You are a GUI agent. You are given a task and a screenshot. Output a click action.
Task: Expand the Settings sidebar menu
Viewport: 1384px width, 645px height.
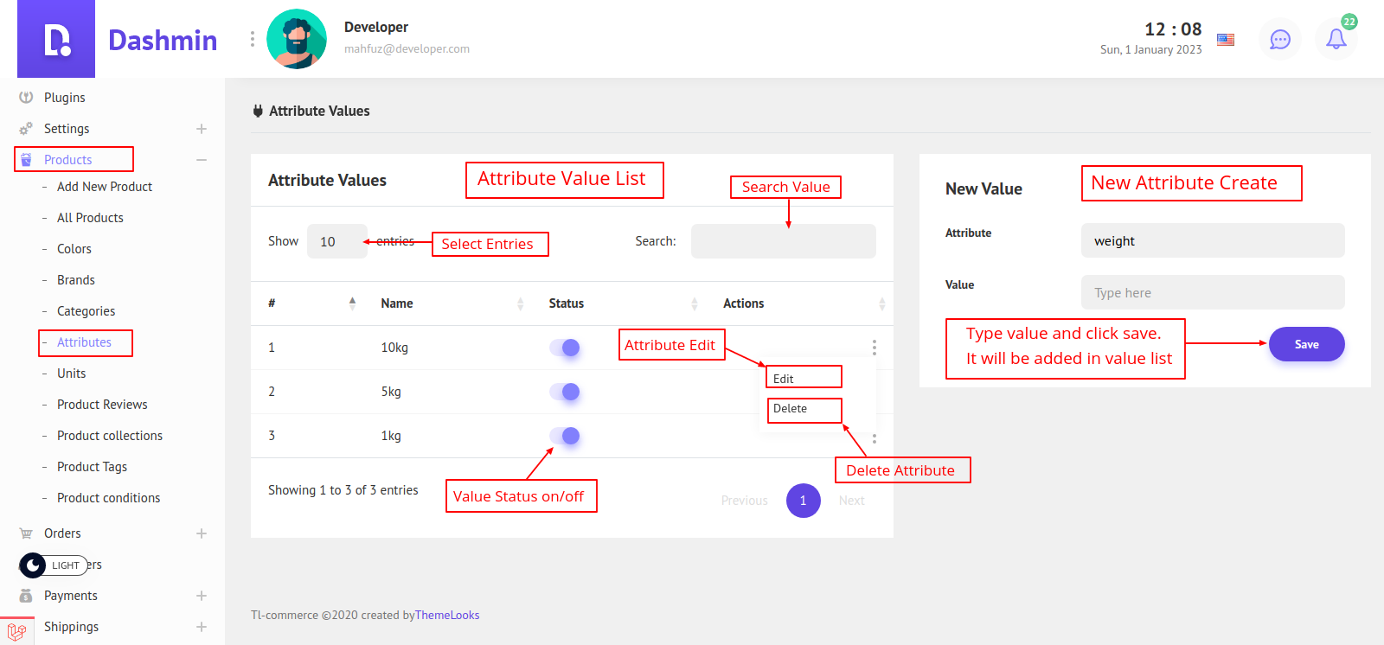click(201, 129)
